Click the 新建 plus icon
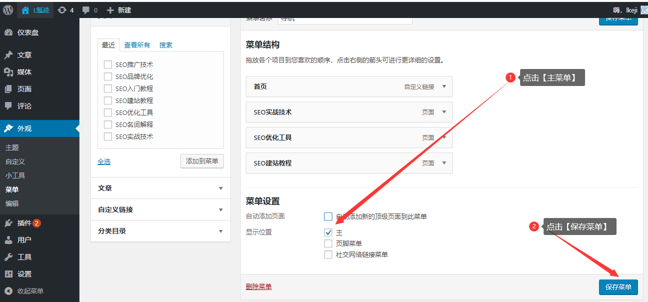The height and width of the screenshot is (302, 648). tap(110, 9)
